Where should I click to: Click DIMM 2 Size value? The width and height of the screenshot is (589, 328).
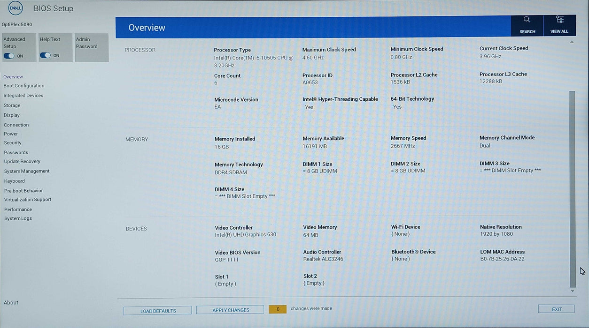coord(408,171)
